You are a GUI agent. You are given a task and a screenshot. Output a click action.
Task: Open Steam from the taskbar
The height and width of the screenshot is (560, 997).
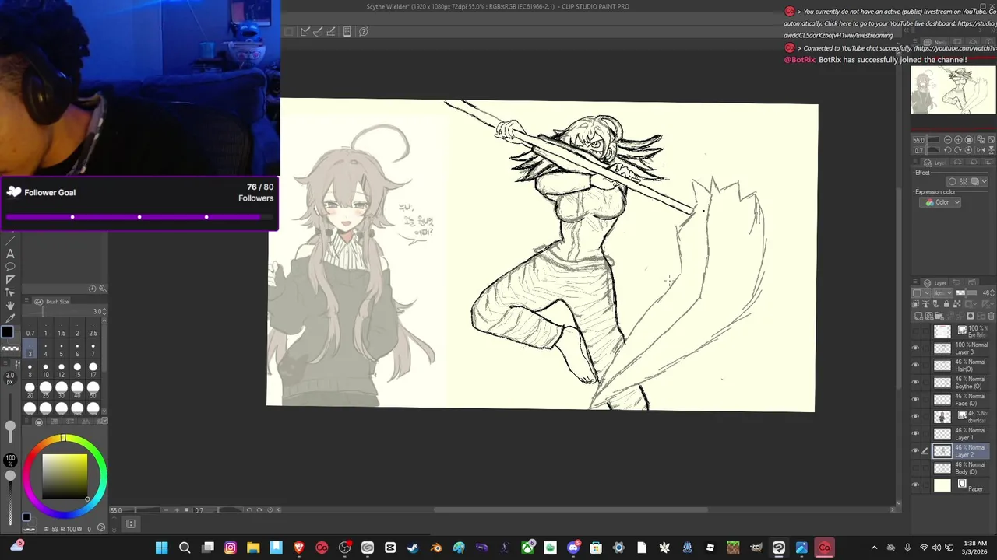pyautogui.click(x=413, y=548)
